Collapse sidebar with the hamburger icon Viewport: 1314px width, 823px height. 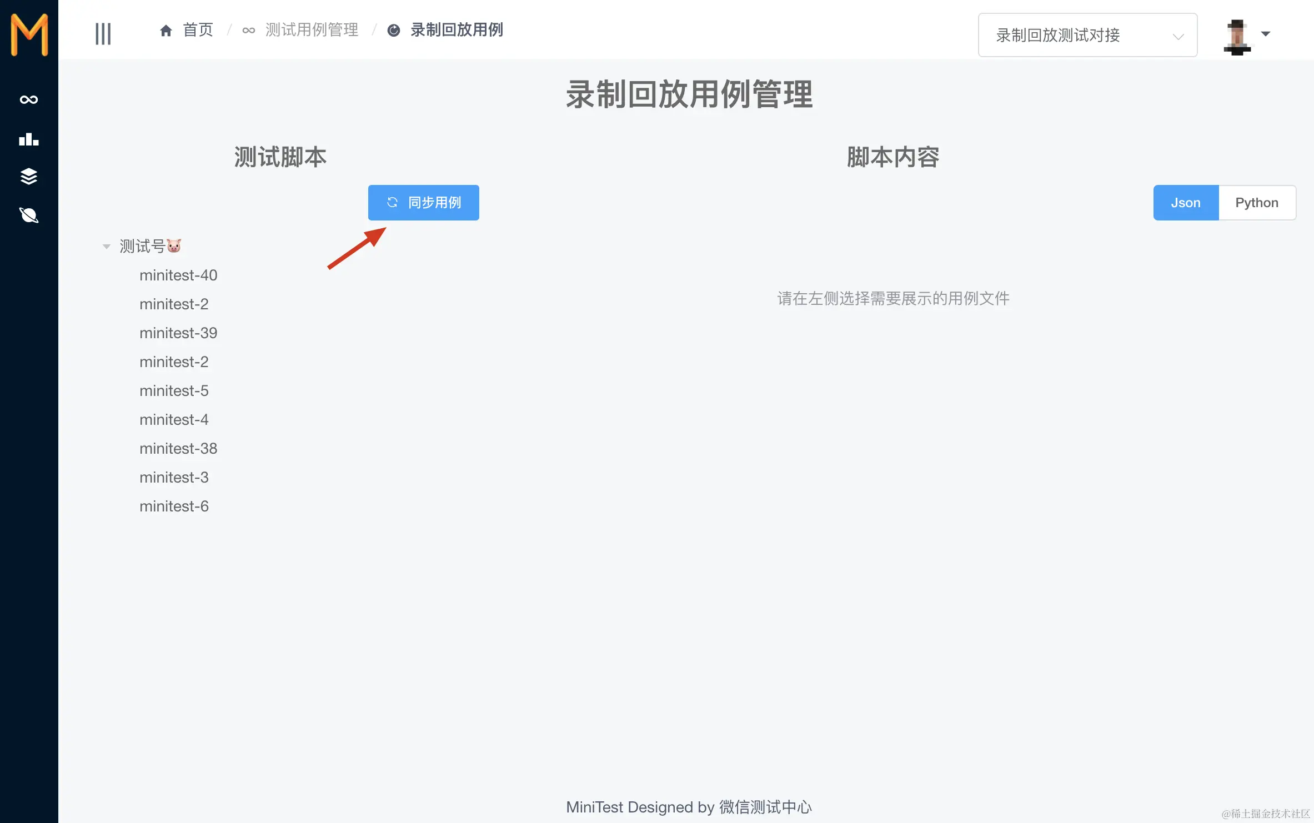click(x=103, y=33)
